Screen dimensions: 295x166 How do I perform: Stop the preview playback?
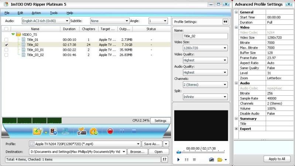(x=194, y=160)
